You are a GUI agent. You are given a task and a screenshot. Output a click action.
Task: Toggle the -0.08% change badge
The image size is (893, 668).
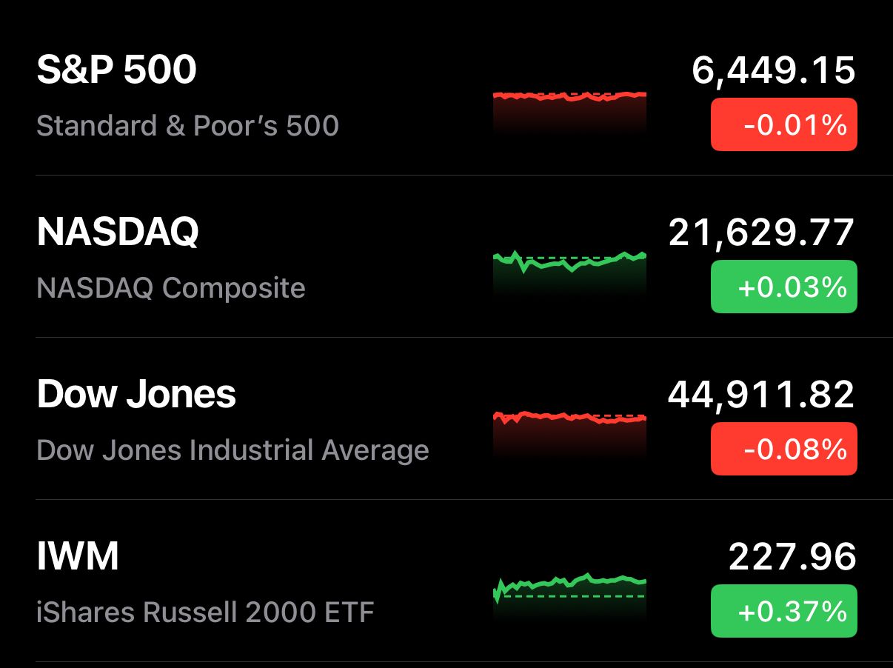[x=784, y=449]
